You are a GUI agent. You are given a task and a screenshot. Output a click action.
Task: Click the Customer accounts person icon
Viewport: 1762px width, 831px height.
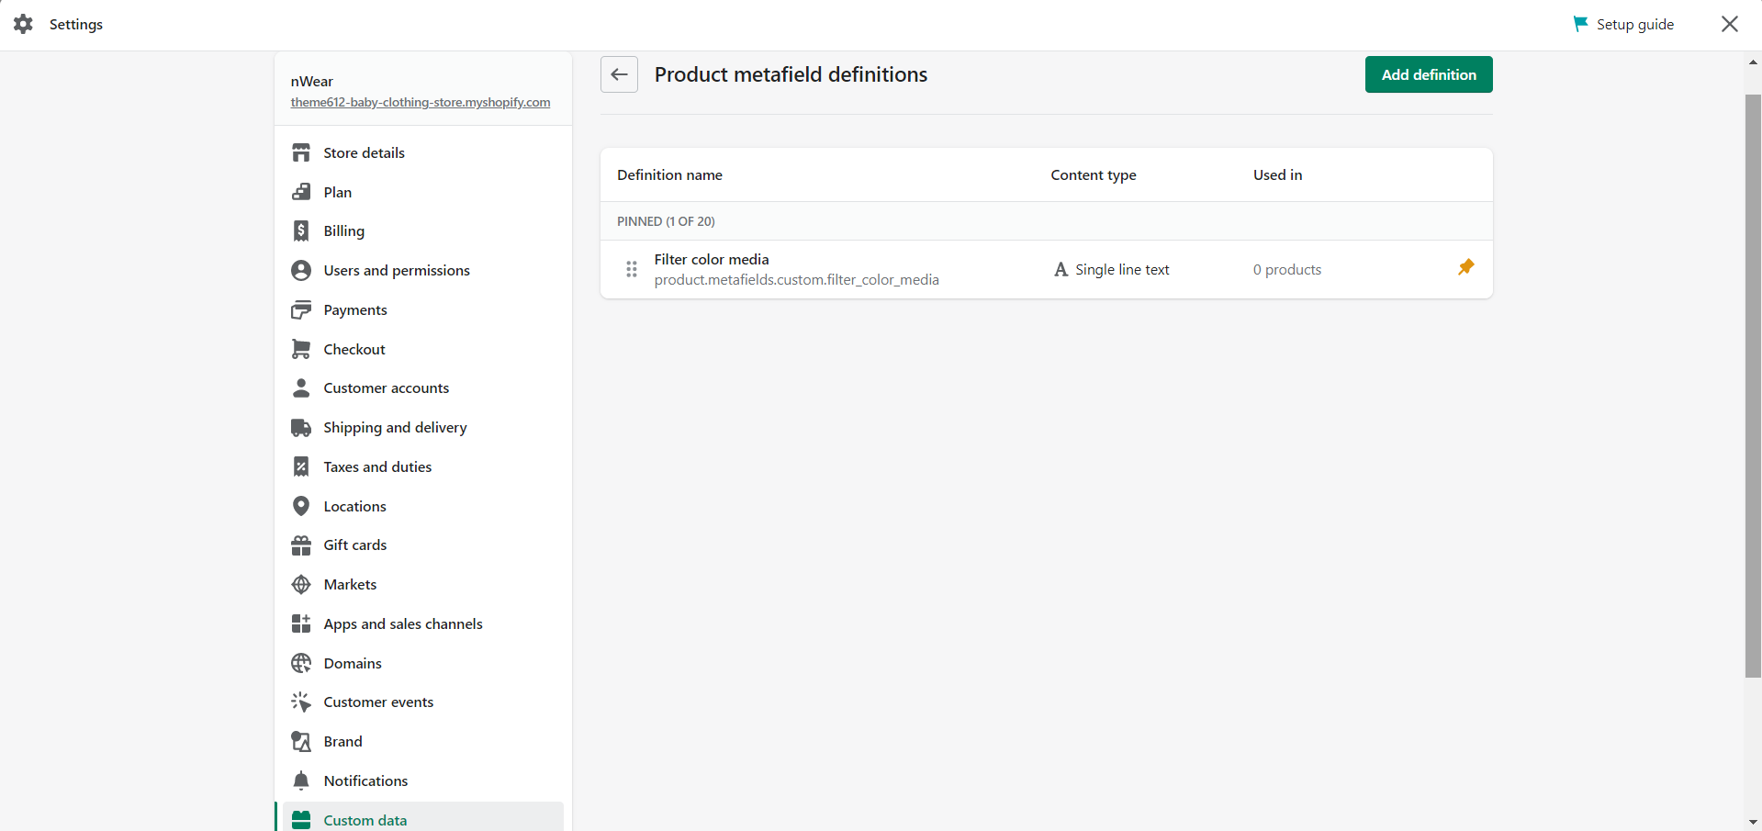pyautogui.click(x=301, y=387)
